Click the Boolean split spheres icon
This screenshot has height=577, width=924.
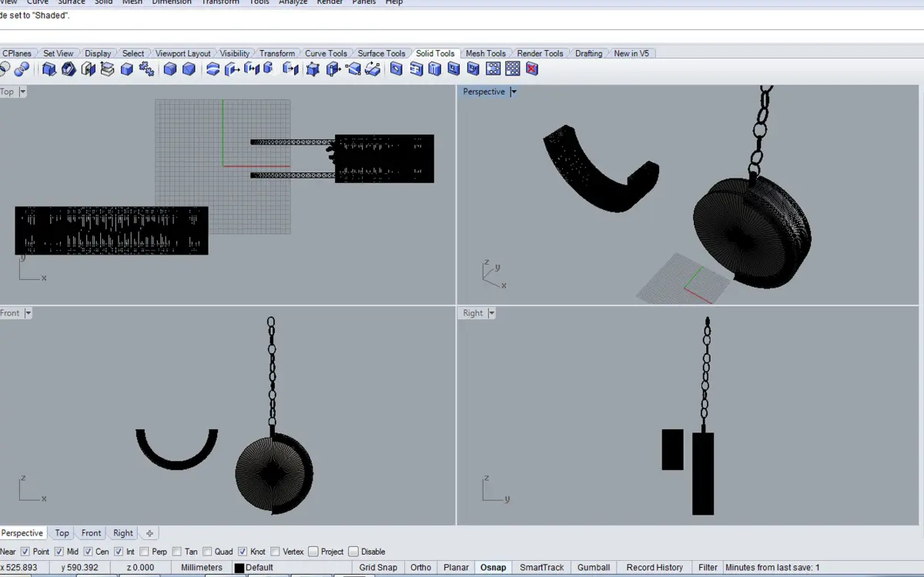[22, 69]
